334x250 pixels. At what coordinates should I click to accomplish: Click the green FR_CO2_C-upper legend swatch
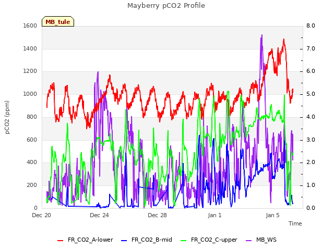183,241
